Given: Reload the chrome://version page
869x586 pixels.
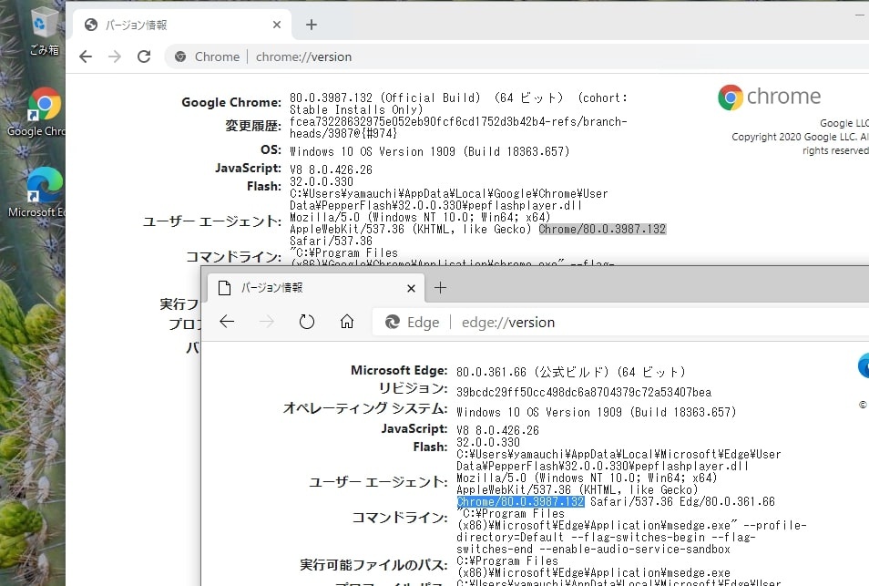Looking at the screenshot, I should [x=144, y=57].
